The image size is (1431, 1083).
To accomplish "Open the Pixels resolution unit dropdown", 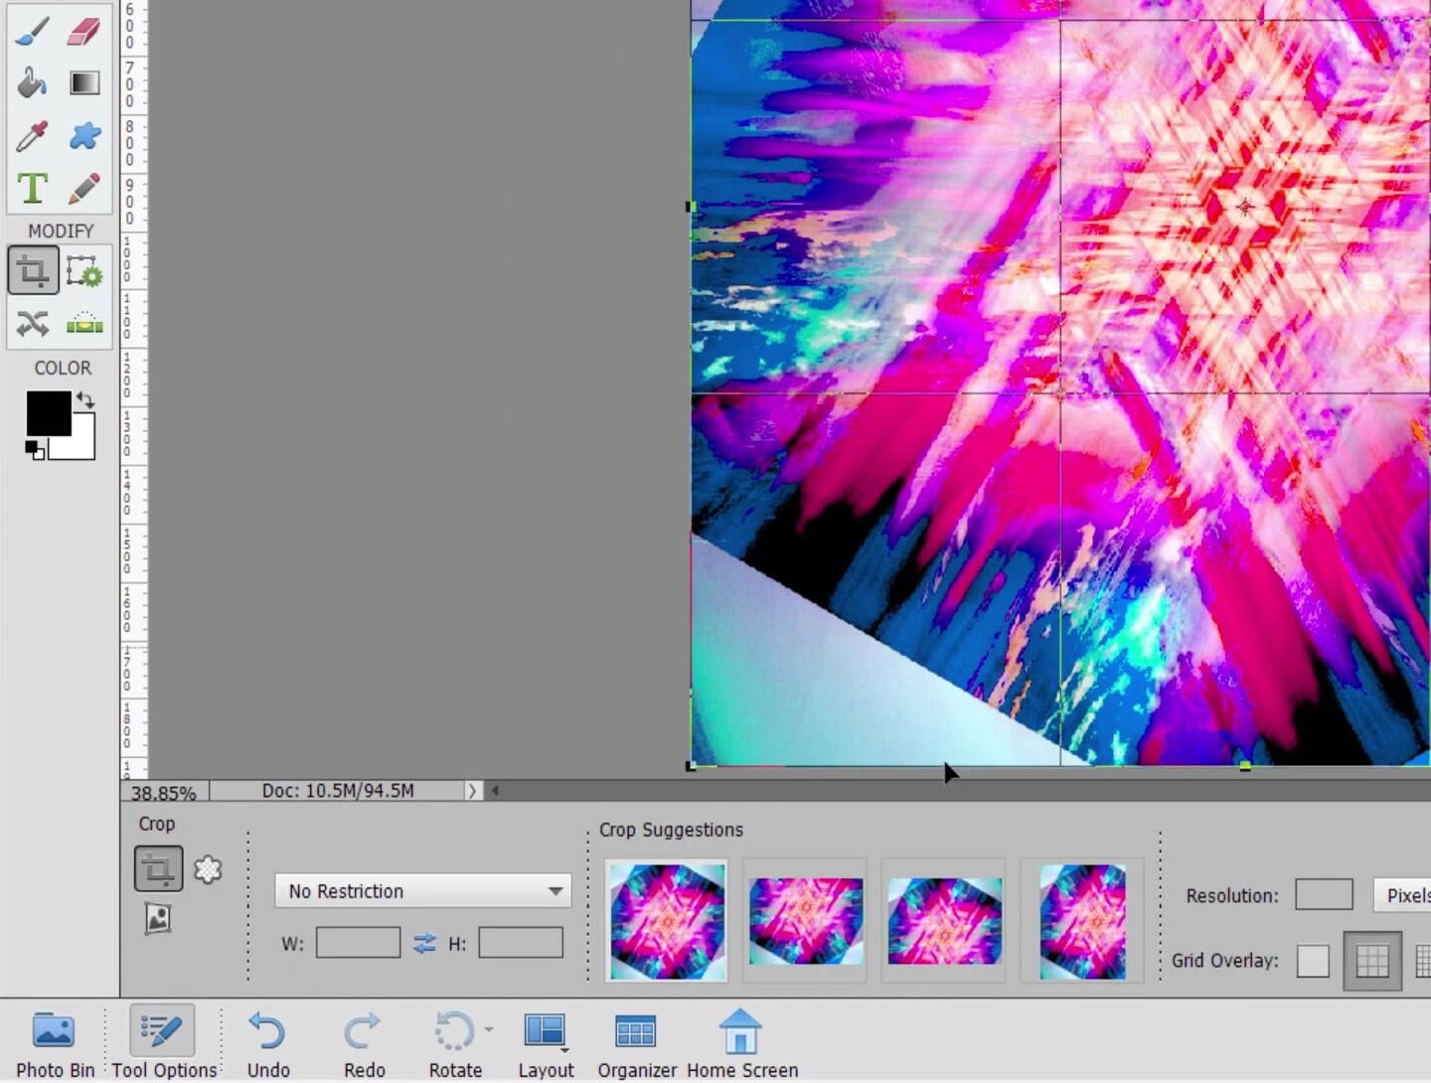I will [x=1402, y=895].
